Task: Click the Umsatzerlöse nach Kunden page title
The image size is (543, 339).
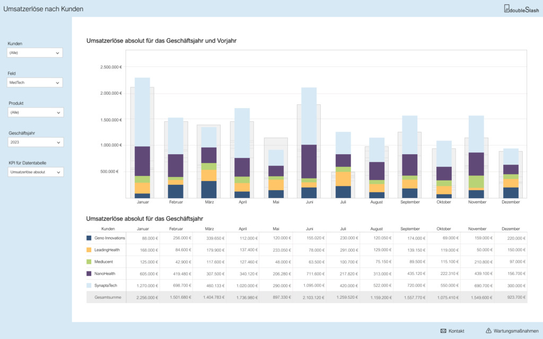Action: (43, 9)
